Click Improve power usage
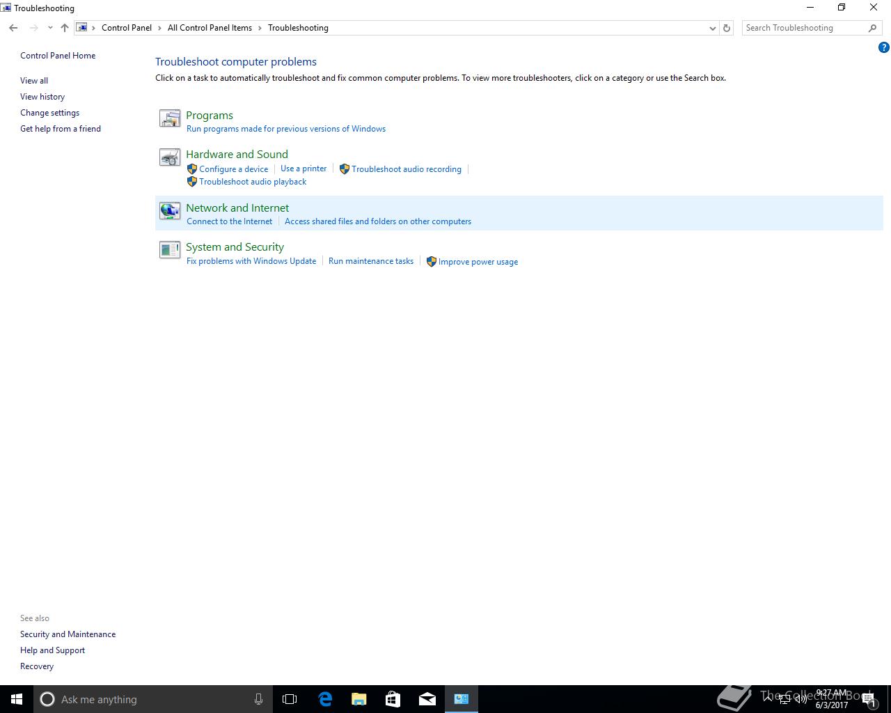This screenshot has height=713, width=891. [478, 262]
